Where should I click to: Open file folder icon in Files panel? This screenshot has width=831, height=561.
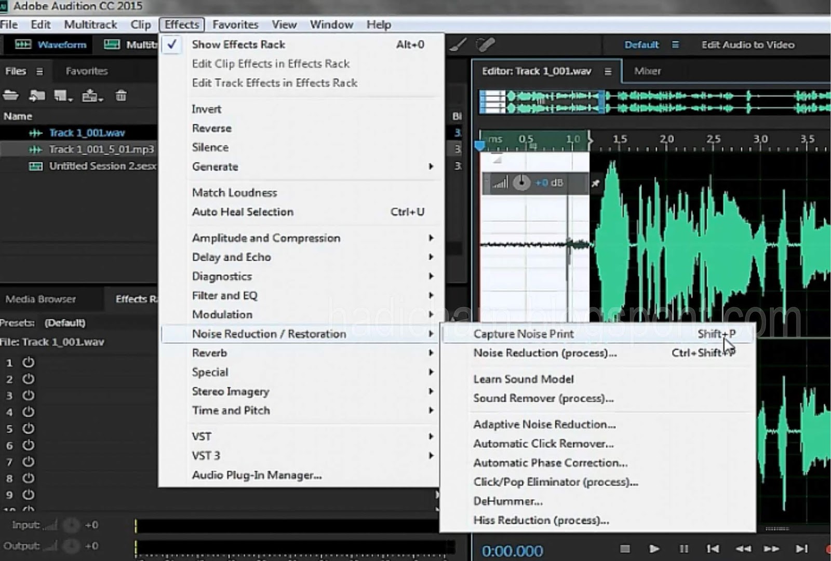click(x=10, y=95)
